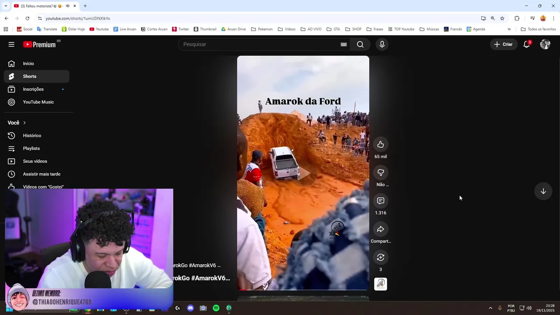Open Todos os favoritos folder
The height and width of the screenshot is (315, 560).
[539, 29]
